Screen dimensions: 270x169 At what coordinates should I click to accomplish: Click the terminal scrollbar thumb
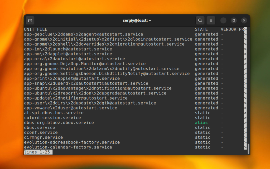248,149
